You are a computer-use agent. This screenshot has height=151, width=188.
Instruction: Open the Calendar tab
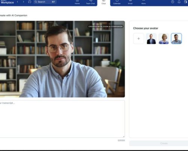point(117,2)
